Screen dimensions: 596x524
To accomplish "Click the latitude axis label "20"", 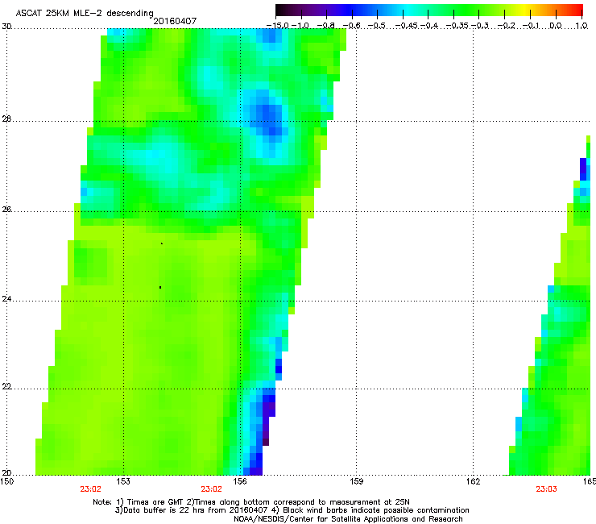I will pos(6,473).
